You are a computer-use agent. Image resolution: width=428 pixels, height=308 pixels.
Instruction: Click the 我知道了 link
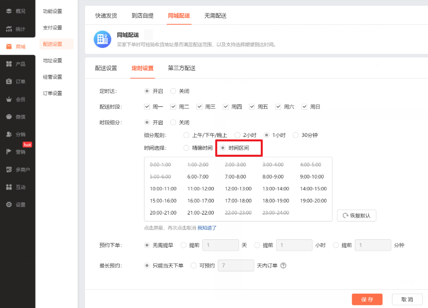coord(207,228)
